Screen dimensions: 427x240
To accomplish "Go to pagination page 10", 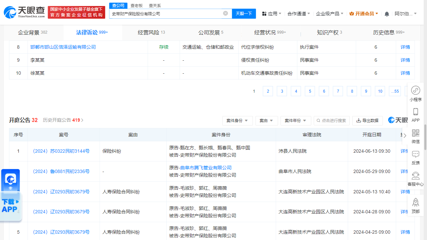I will pos(380,91).
